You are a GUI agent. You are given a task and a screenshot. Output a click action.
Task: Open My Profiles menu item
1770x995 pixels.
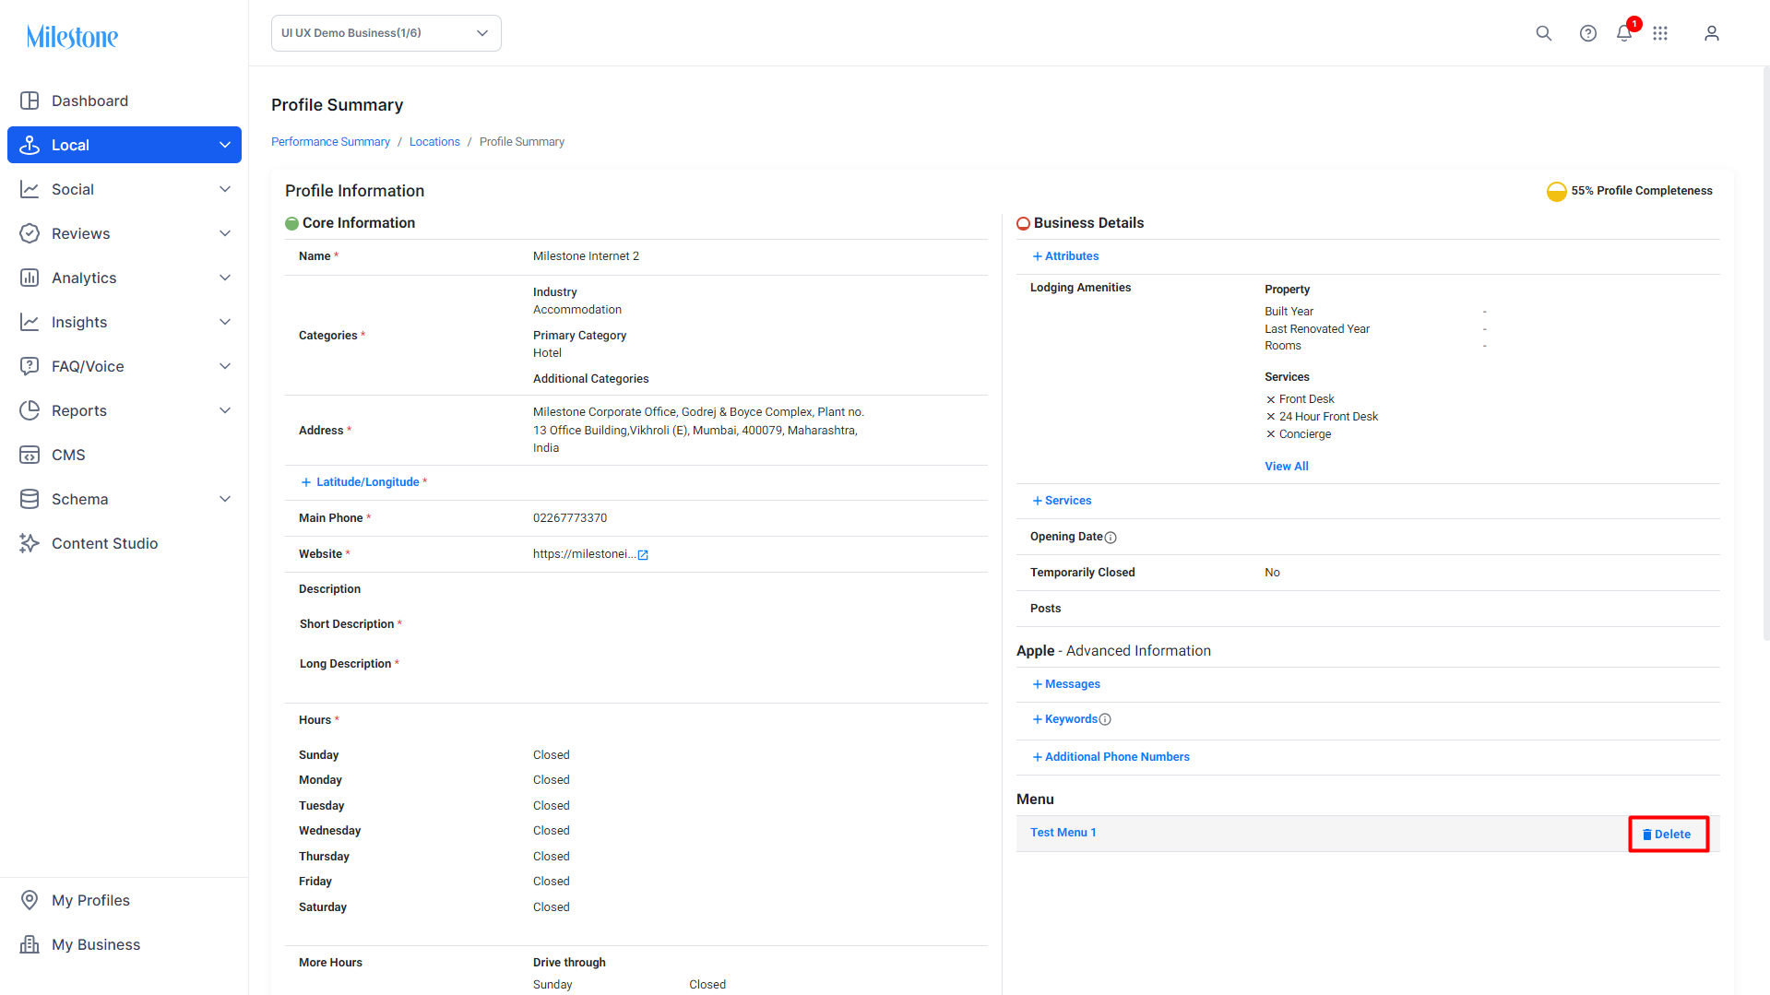(x=125, y=900)
